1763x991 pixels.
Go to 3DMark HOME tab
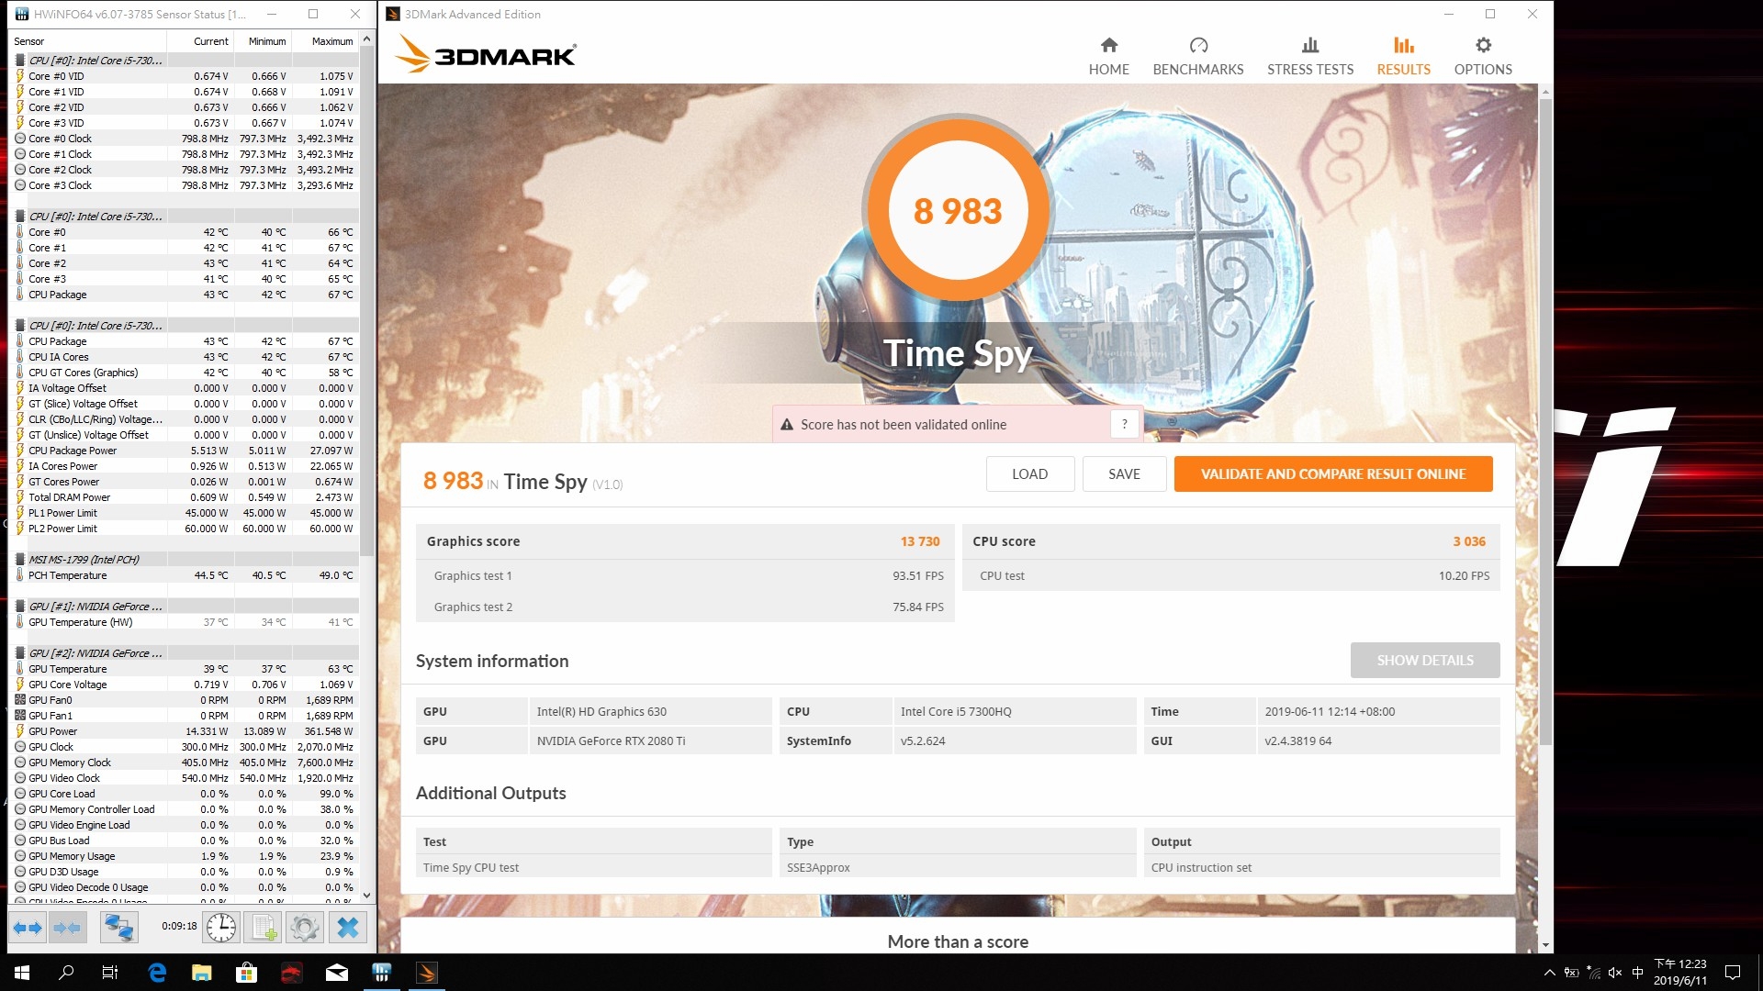pyautogui.click(x=1108, y=56)
